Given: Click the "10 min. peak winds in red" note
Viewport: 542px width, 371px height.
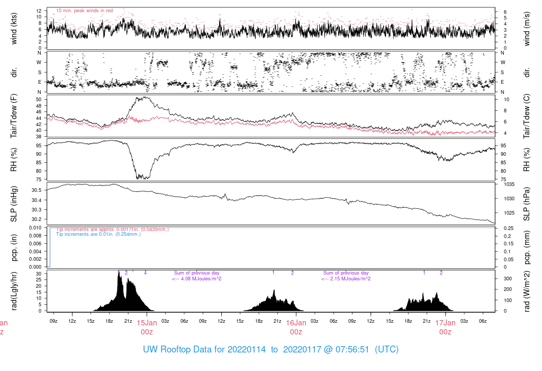Looking at the screenshot, I should [x=84, y=11].
